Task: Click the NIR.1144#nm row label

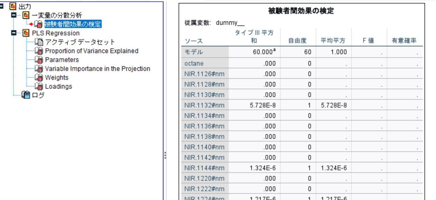Action: point(205,168)
